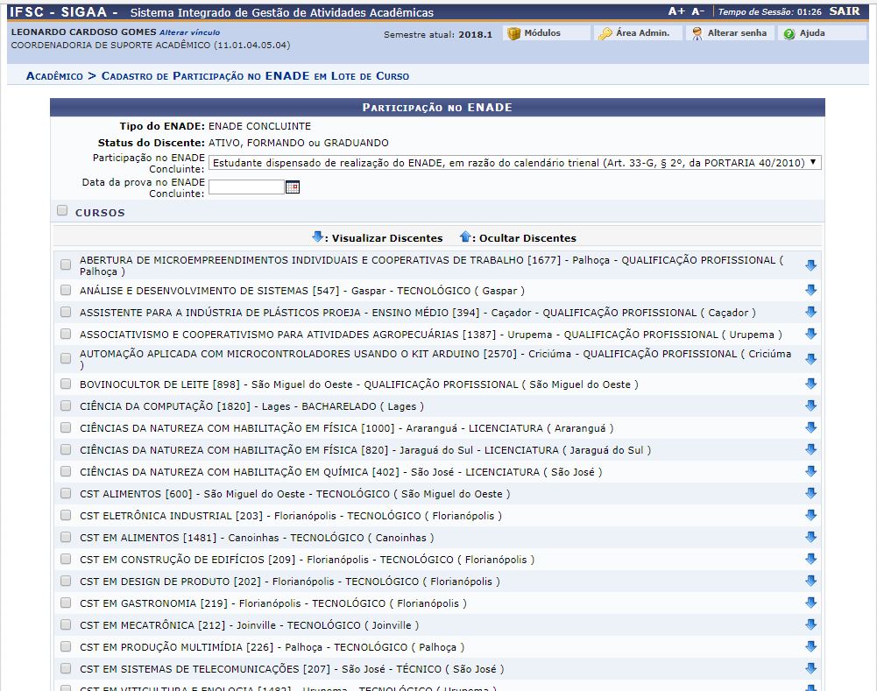Screen dimensions: 877x691
Task: Show students for Ciência da Computação course
Action: coord(810,406)
